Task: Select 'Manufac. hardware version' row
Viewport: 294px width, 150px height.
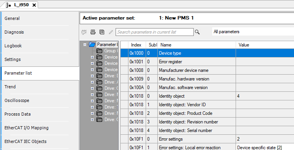Action: coord(207,79)
